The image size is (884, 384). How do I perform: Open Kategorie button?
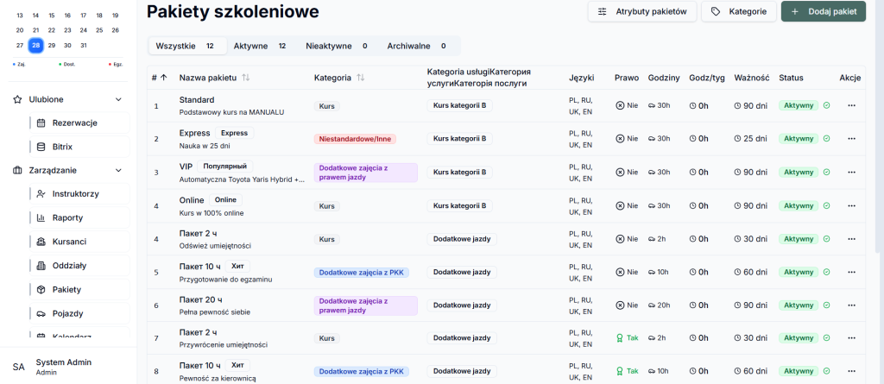739,11
